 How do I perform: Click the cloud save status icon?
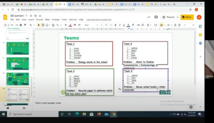pos(40,16)
